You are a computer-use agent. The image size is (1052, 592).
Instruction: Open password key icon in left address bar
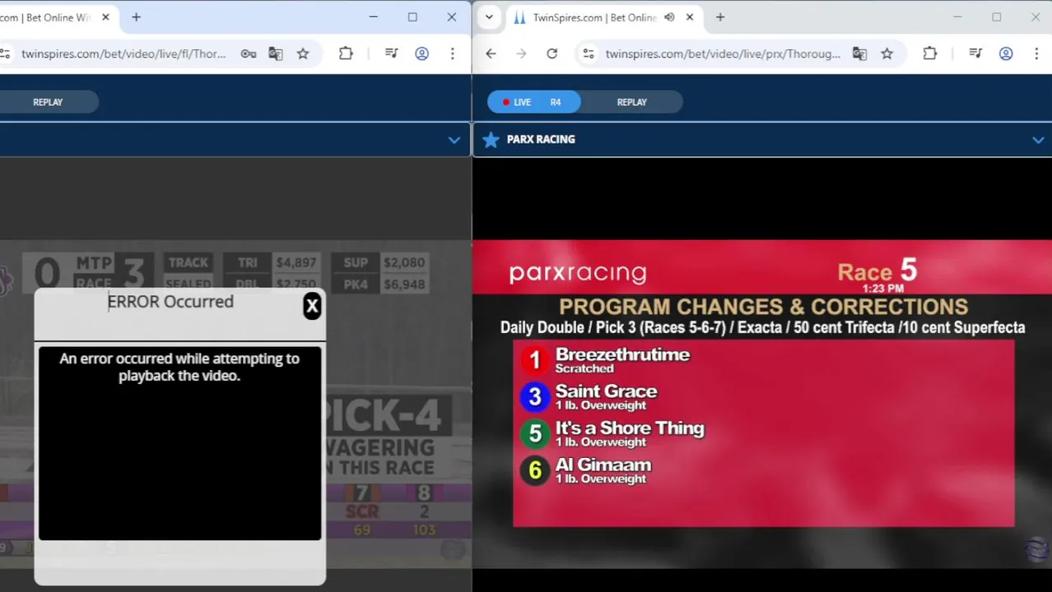tap(248, 53)
